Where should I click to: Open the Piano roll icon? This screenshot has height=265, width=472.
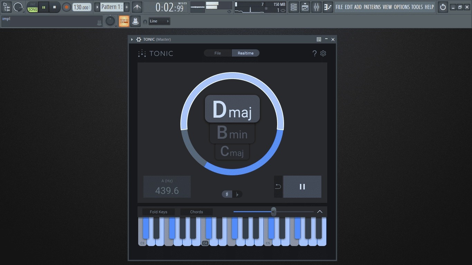(328, 7)
